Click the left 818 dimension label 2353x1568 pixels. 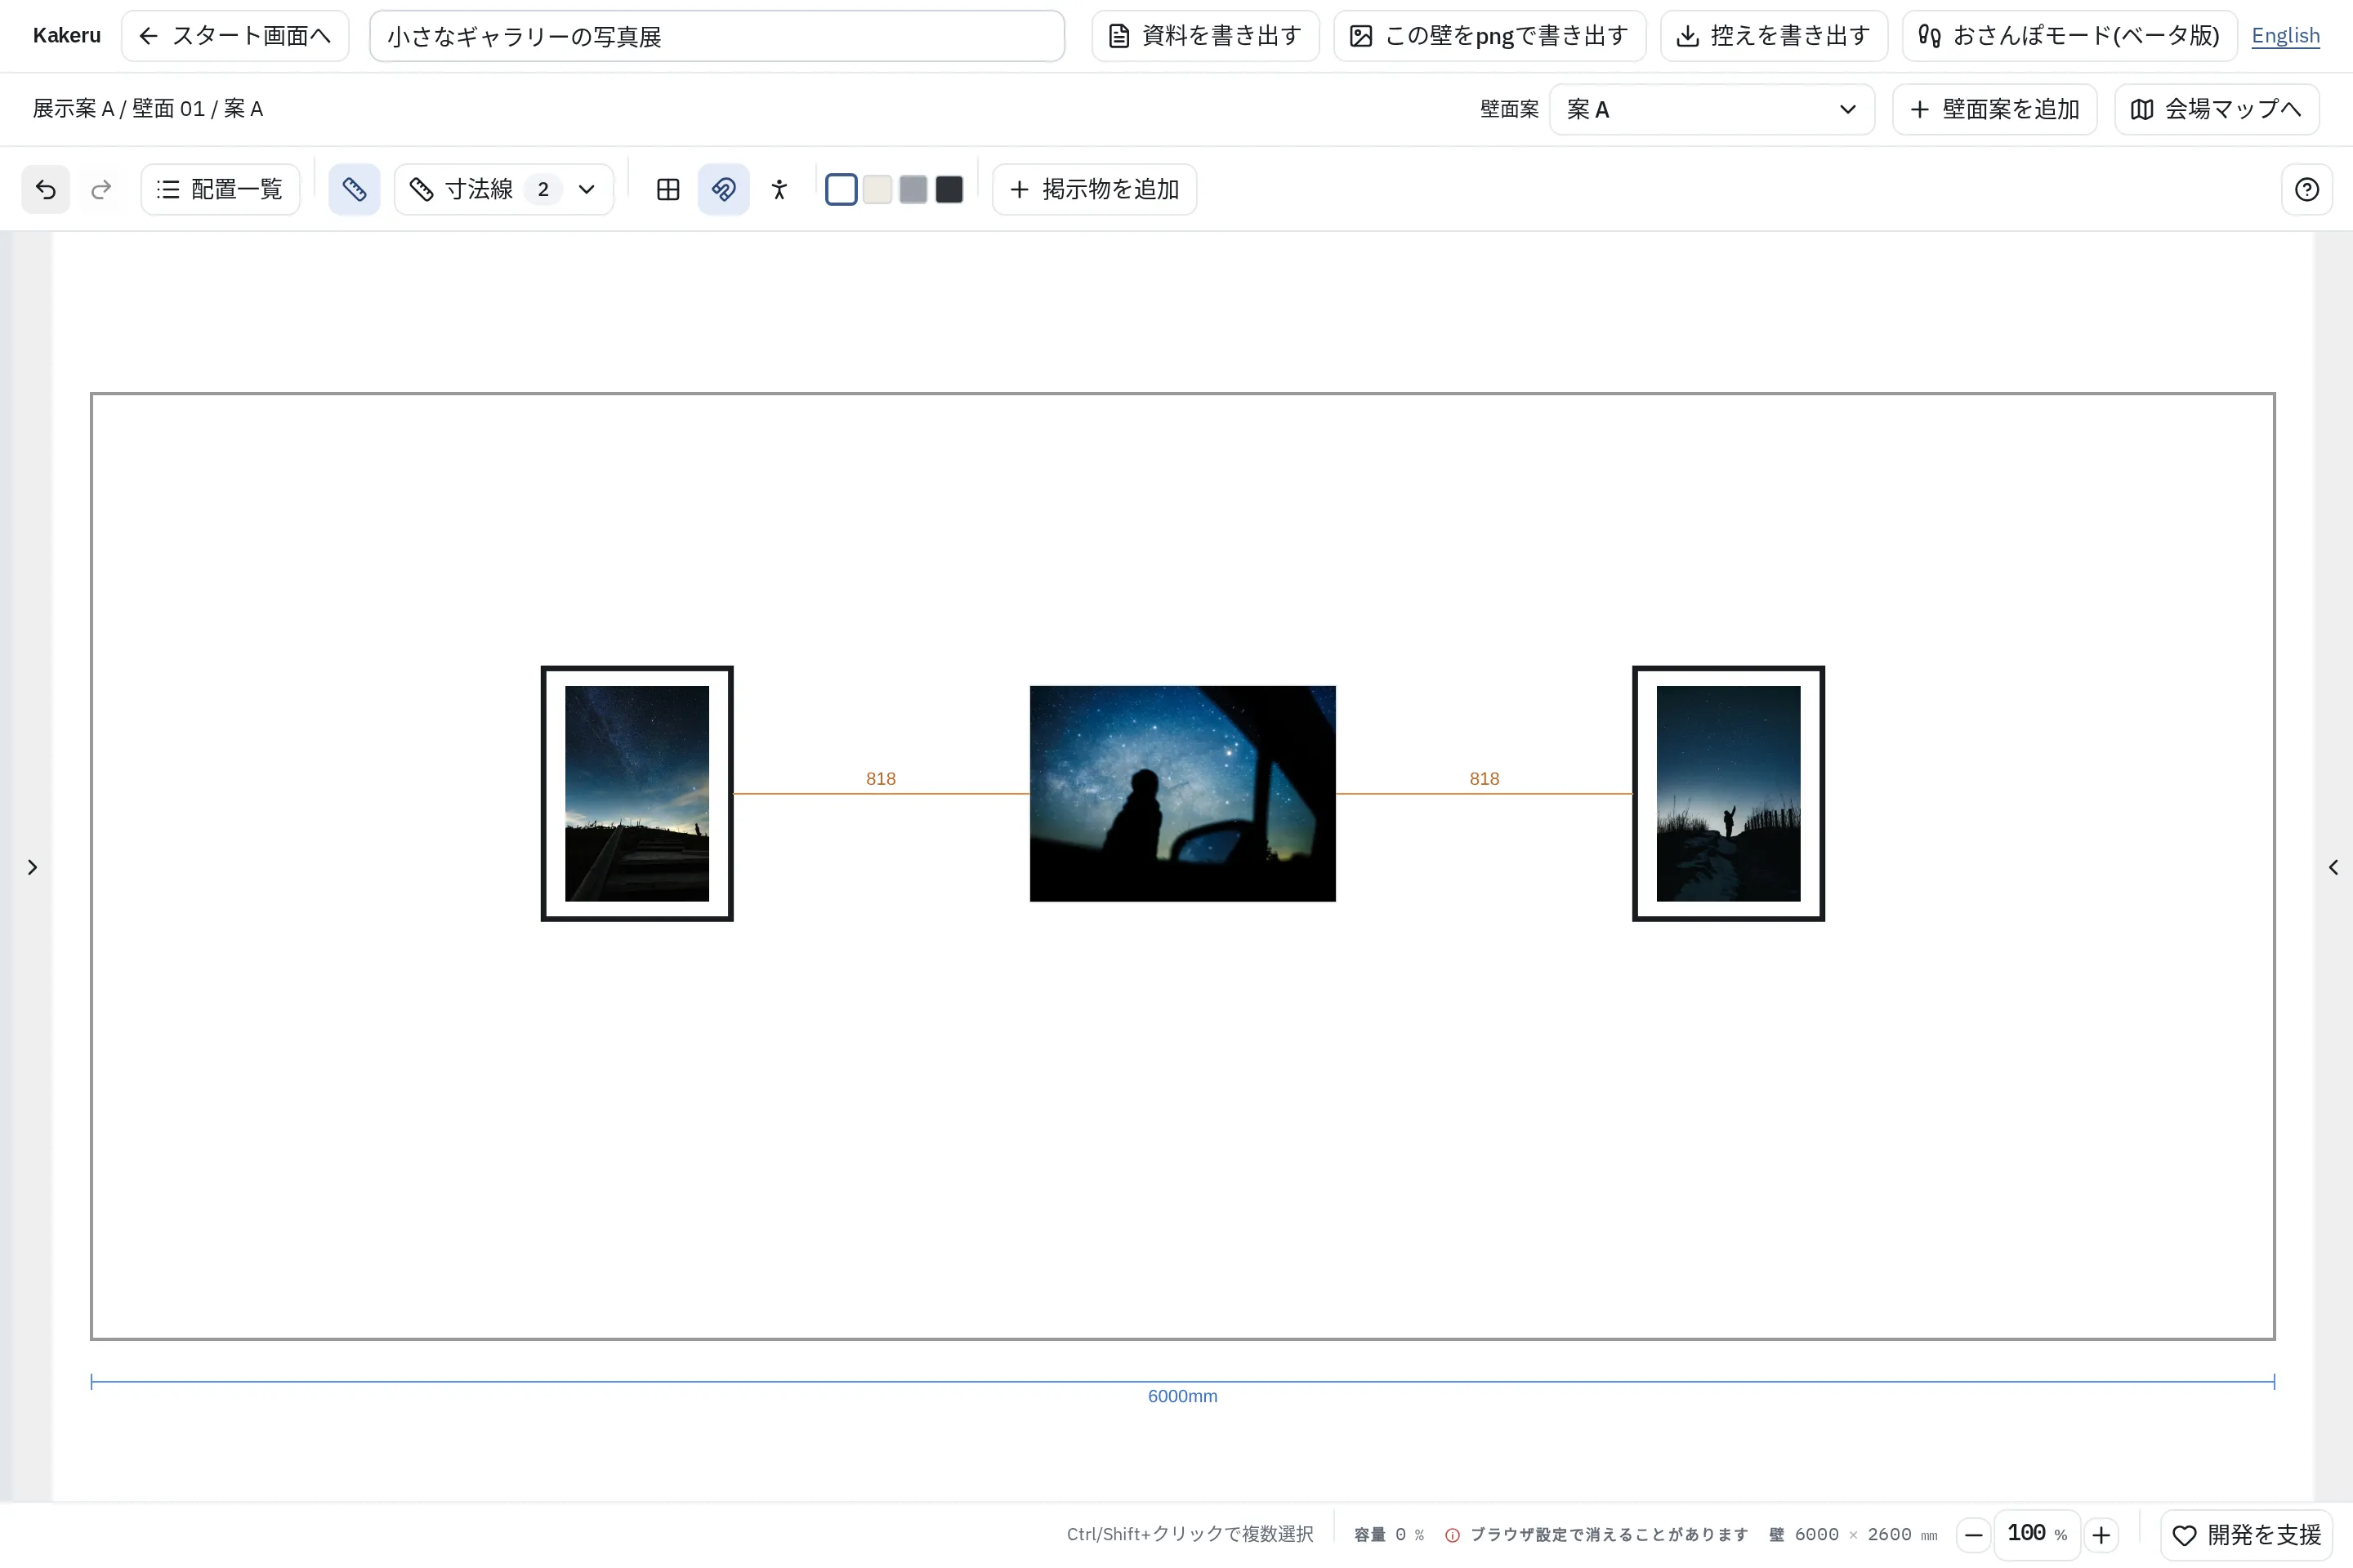tap(881, 778)
